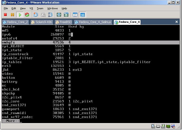
Task: Expand the Windows menu
Action: click(52, 8)
